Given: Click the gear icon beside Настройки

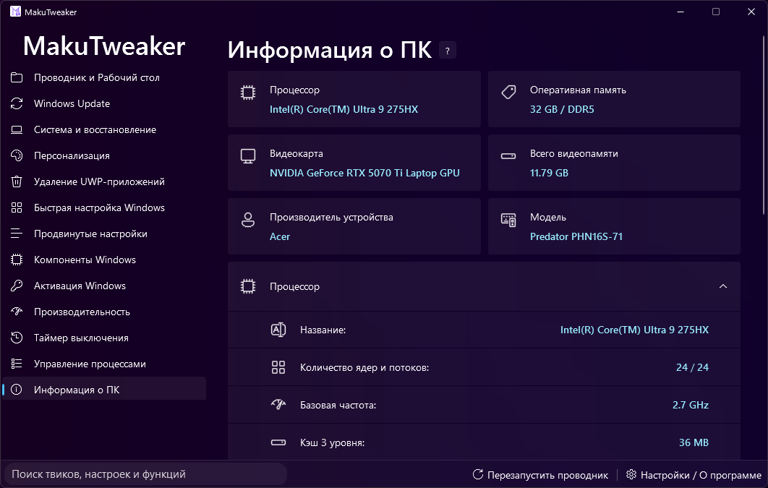Looking at the screenshot, I should coord(631,474).
